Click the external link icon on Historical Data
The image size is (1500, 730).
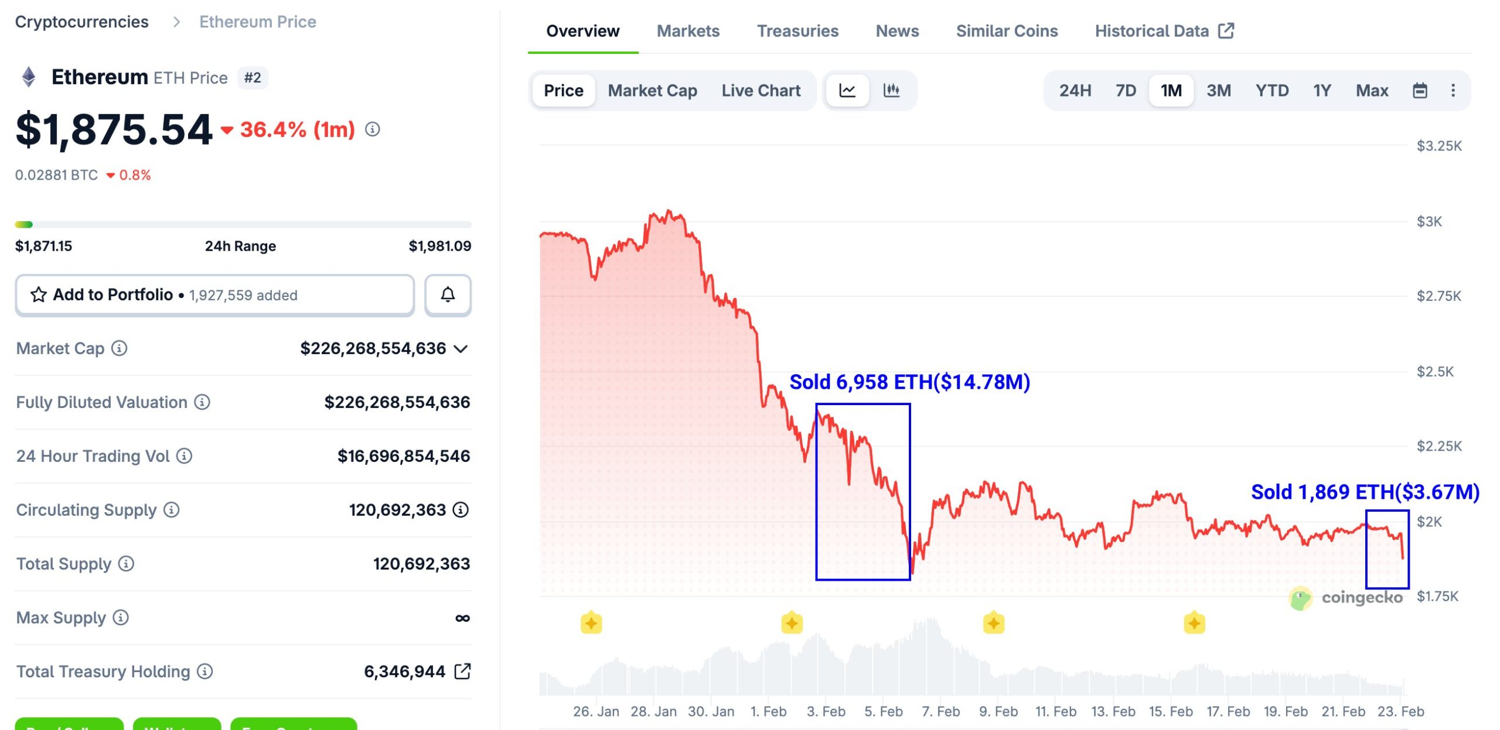pyautogui.click(x=1228, y=30)
